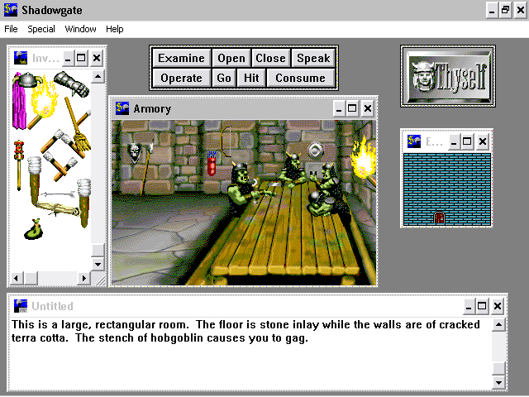
Task: Click the Inventory window title icon
Action: (21, 58)
